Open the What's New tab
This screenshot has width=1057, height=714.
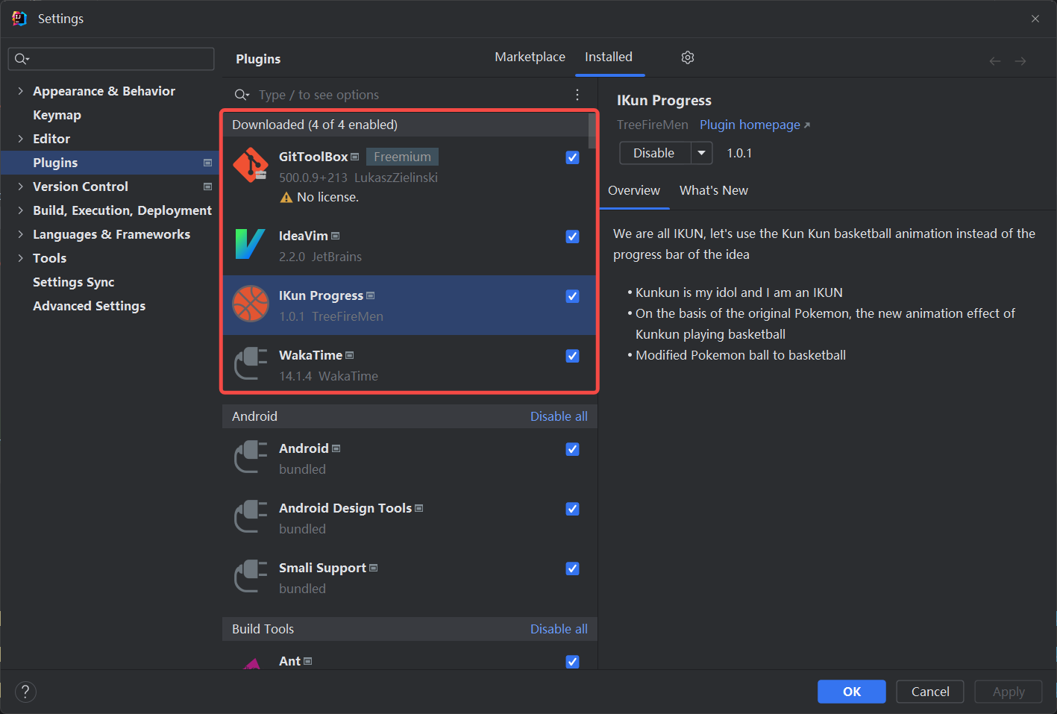pyautogui.click(x=714, y=190)
